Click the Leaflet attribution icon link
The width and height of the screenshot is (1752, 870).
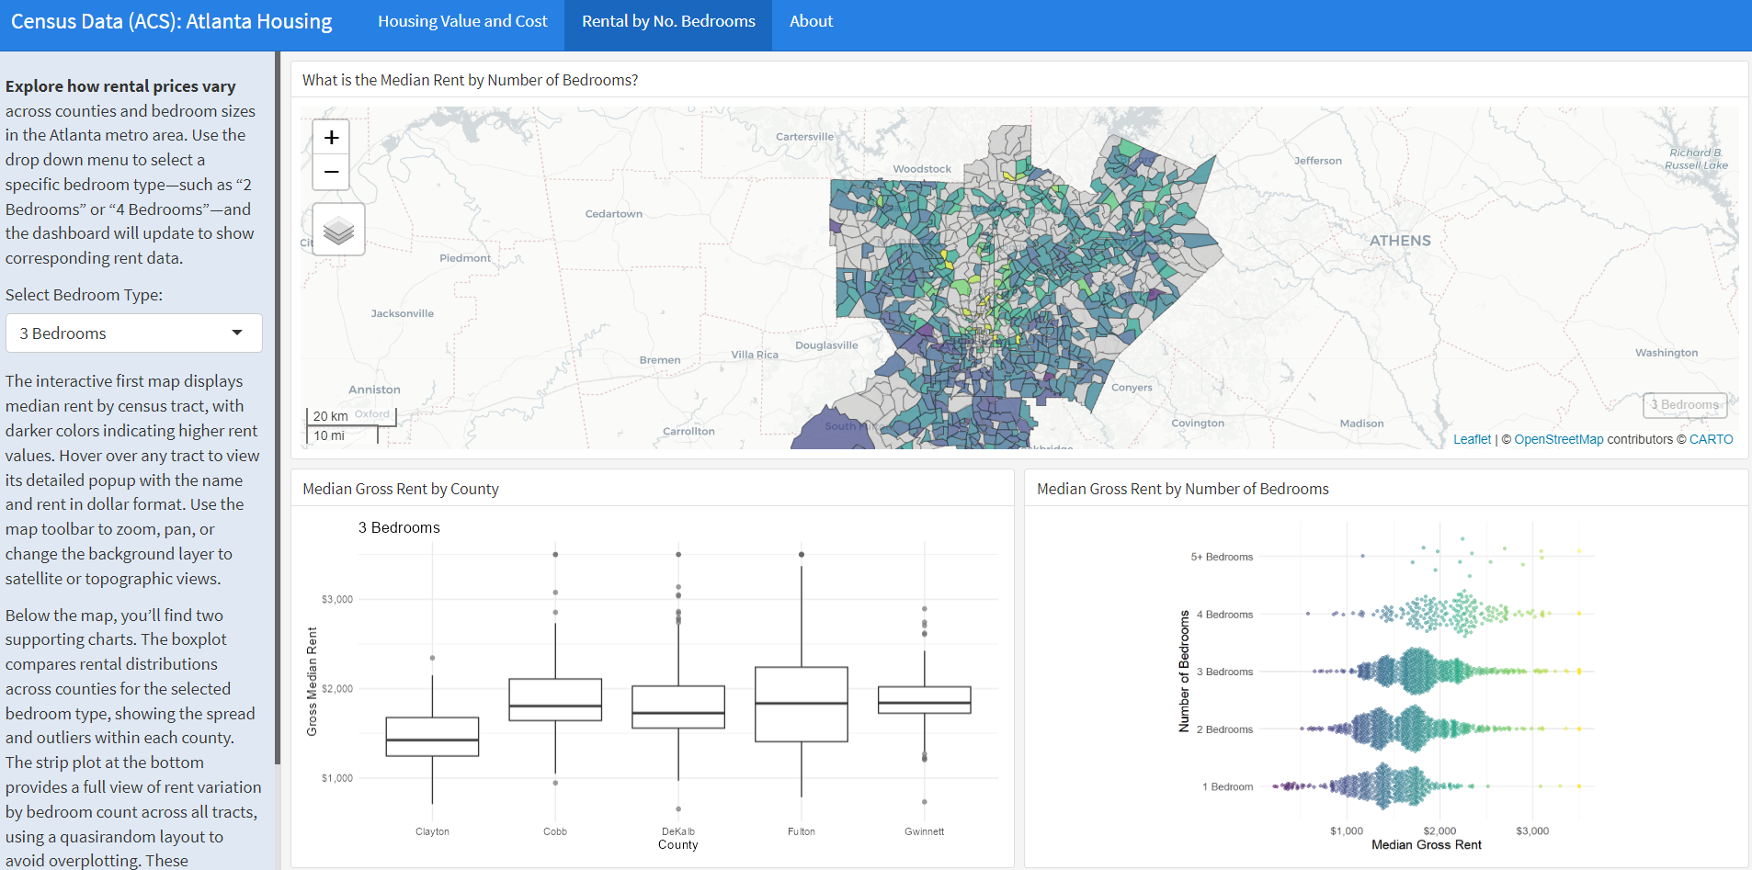[x=1471, y=439]
